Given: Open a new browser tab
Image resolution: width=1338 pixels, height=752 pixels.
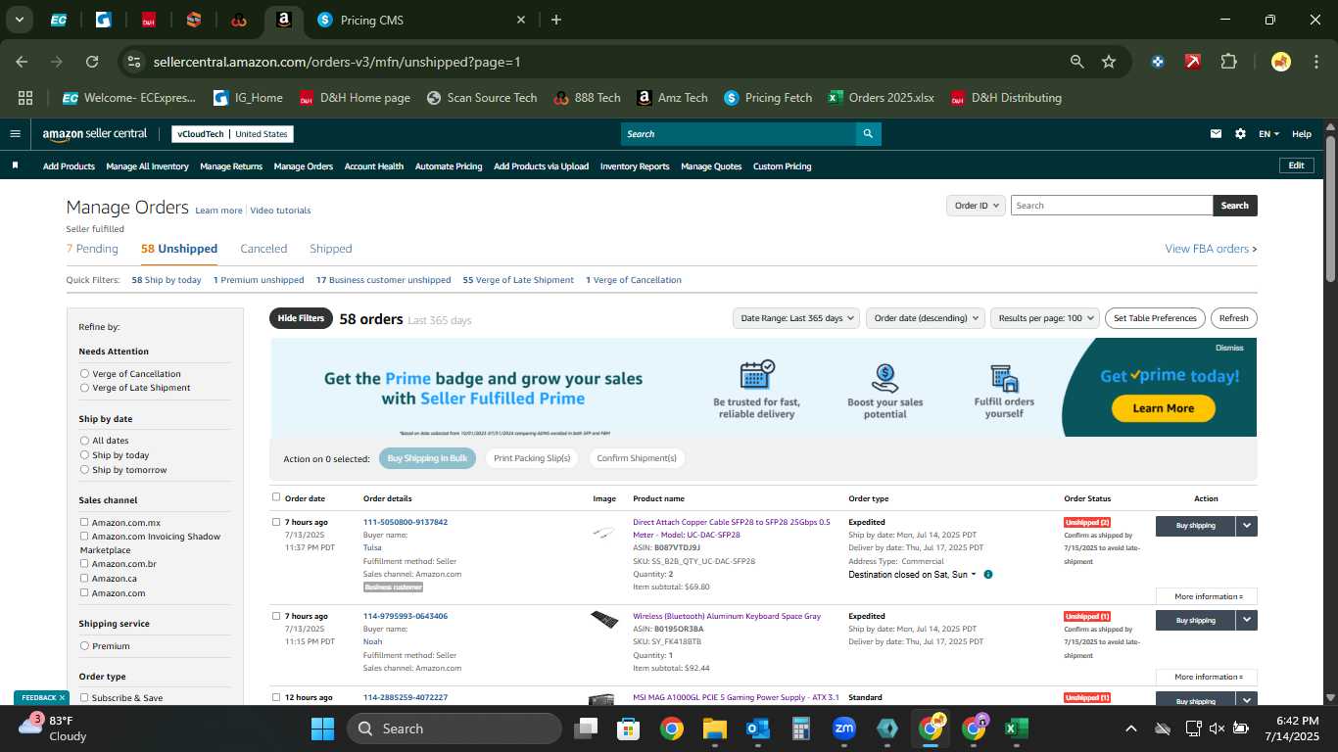Looking at the screenshot, I should pos(556,20).
